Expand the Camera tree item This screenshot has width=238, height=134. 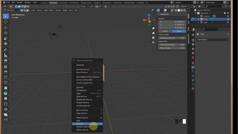pos(198,16)
